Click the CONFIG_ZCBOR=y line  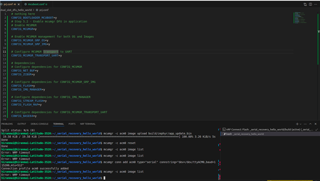[23, 74]
